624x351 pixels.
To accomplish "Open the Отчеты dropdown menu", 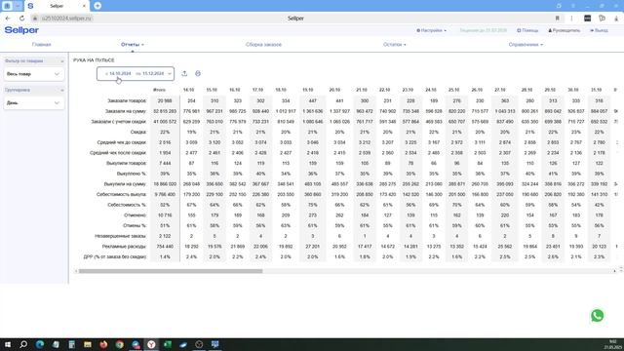I will tap(133, 45).
